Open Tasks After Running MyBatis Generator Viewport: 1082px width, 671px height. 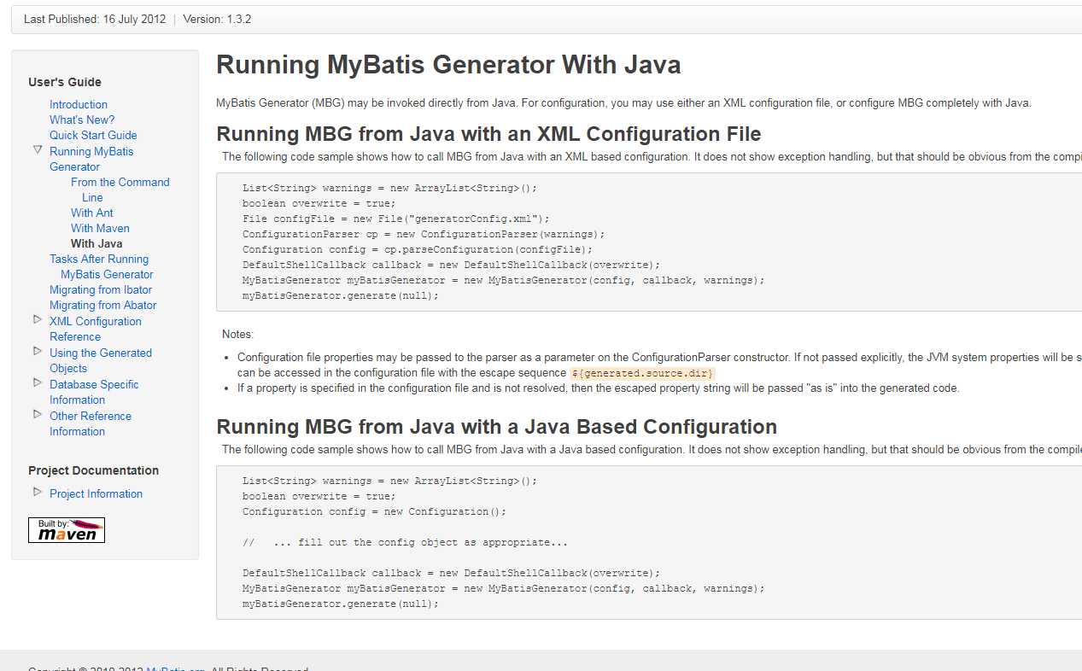pos(102,266)
